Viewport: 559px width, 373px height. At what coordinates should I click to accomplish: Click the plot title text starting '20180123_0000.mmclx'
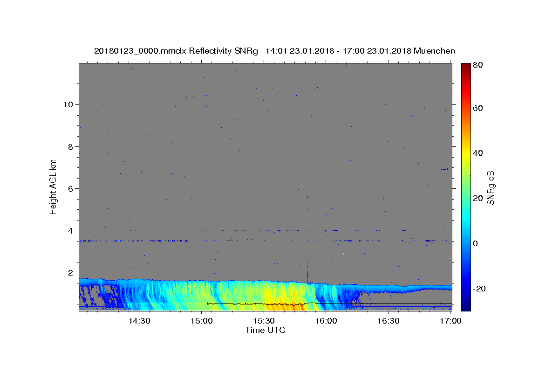pyautogui.click(x=274, y=51)
